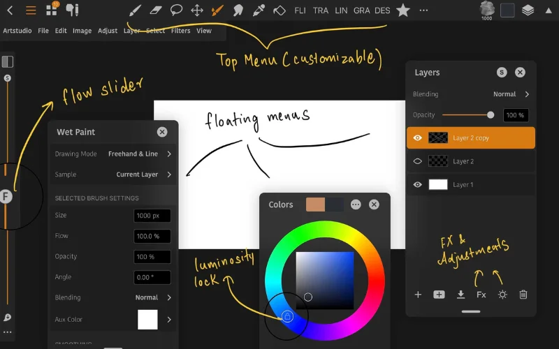
Task: Click the Flow 100.0 % field
Action: pyautogui.click(x=152, y=236)
